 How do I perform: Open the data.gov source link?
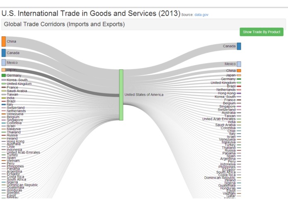coord(201,15)
